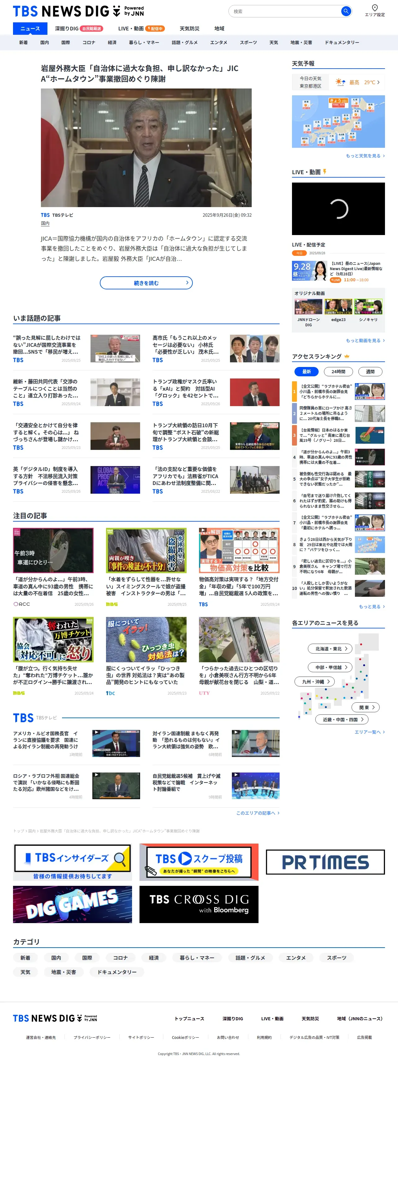Image resolution: width=398 pixels, height=1196 pixels.
Task: Open 午前3時 車道にひとり article thumbnail
Action: (x=53, y=550)
